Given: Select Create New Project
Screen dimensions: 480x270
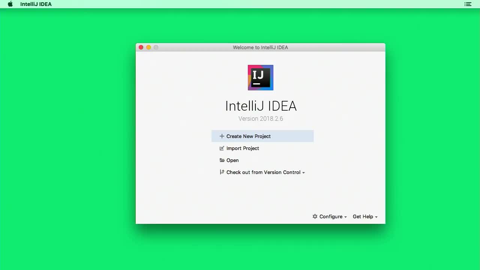Looking at the screenshot, I should tap(249, 136).
